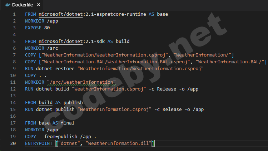Image resolution: width=268 pixels, height=151 pixels.
Task: Follow the 'build' stage link on line 14
Action: 45,103
